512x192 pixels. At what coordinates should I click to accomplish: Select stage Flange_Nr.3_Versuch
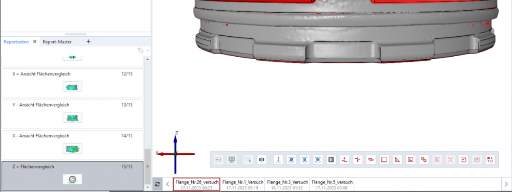coord(288,184)
